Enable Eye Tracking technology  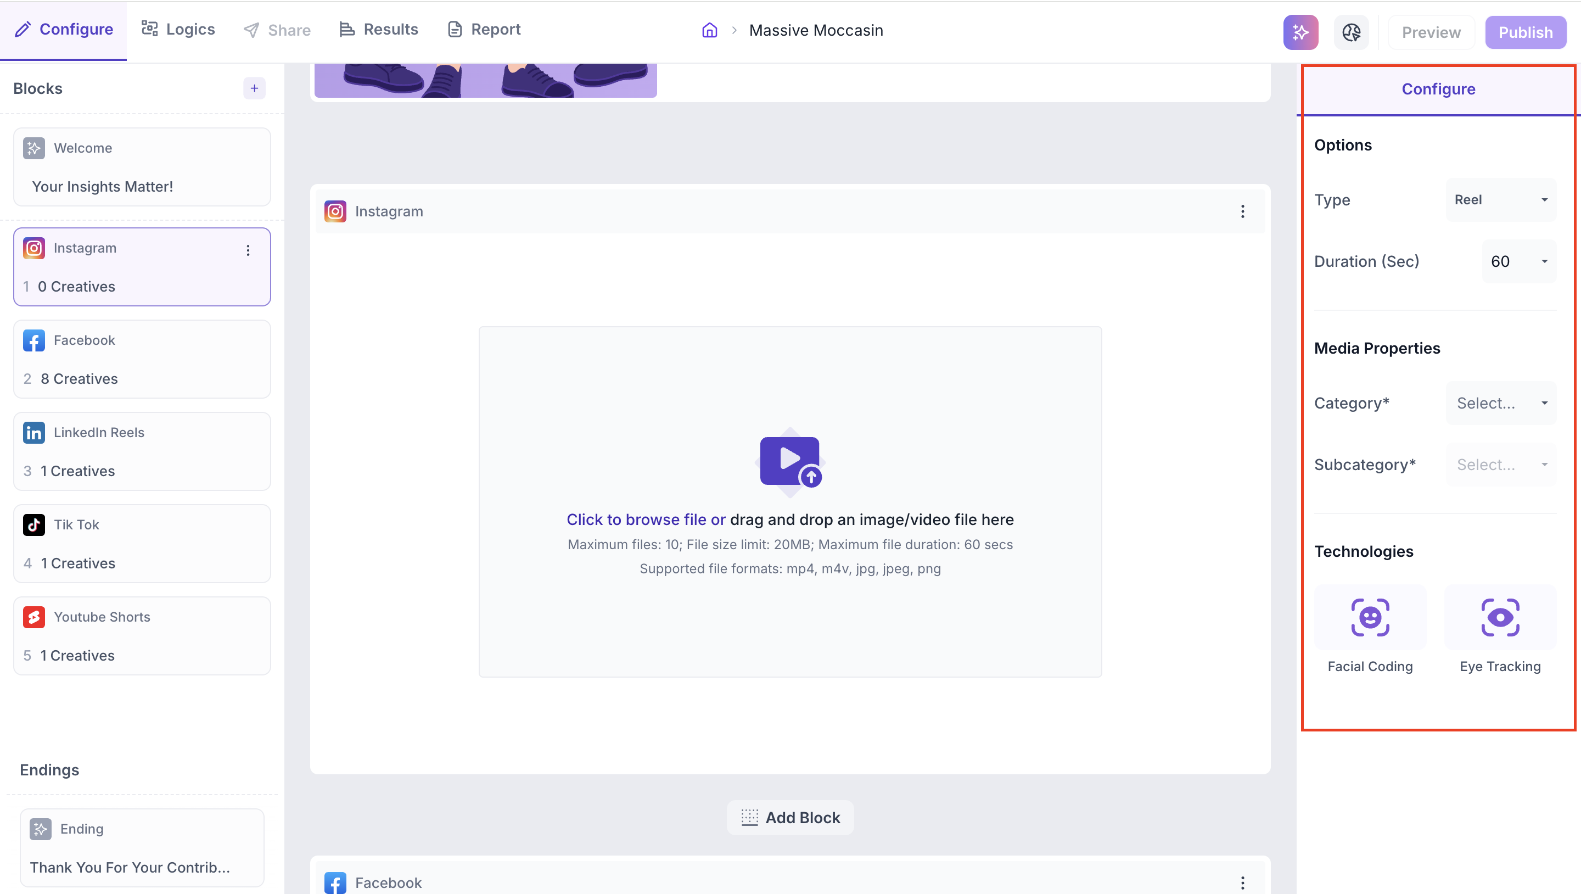1500,618
